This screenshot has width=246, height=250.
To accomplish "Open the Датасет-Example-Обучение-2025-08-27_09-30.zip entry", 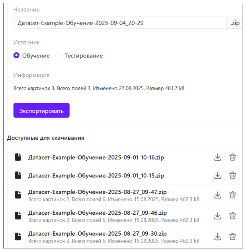I will point(98,233).
